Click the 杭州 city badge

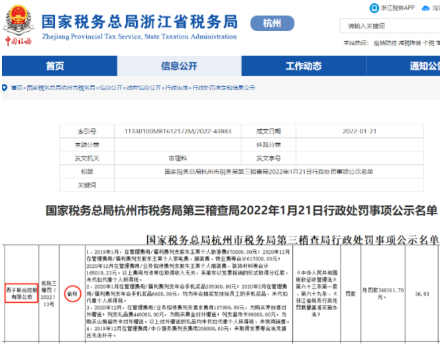(272, 23)
